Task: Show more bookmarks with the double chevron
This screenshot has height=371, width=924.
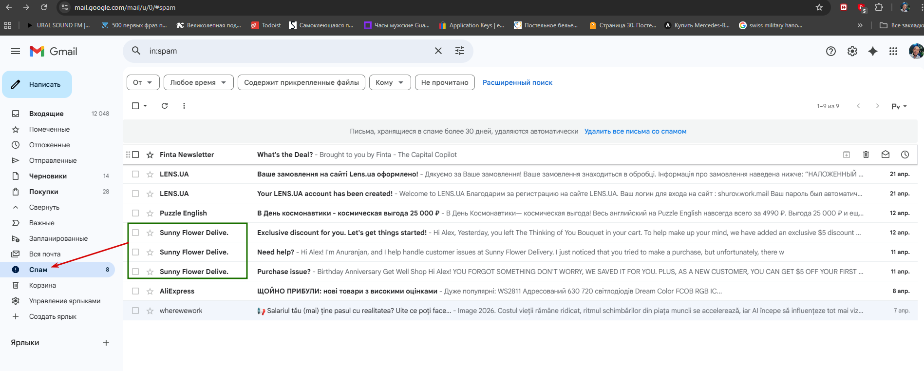Action: pos(860,25)
